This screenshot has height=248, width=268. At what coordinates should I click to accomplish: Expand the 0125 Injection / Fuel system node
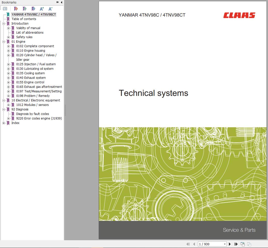[8, 65]
